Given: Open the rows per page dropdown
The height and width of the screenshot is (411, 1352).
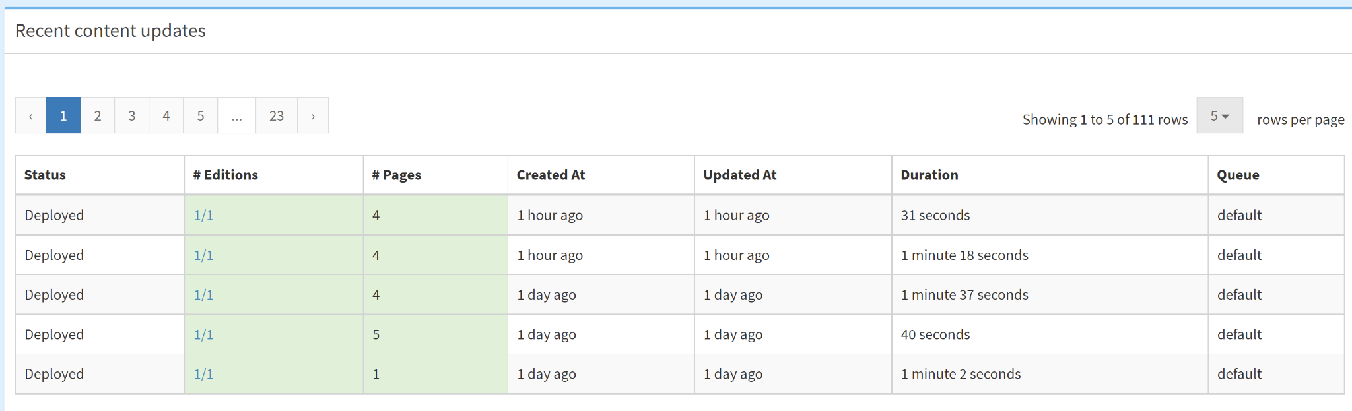Looking at the screenshot, I should click(1219, 115).
